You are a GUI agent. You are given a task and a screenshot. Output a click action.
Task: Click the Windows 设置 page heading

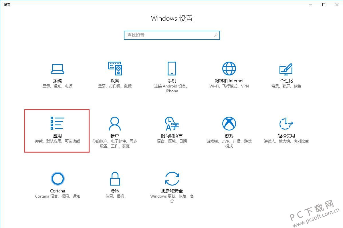(172, 18)
